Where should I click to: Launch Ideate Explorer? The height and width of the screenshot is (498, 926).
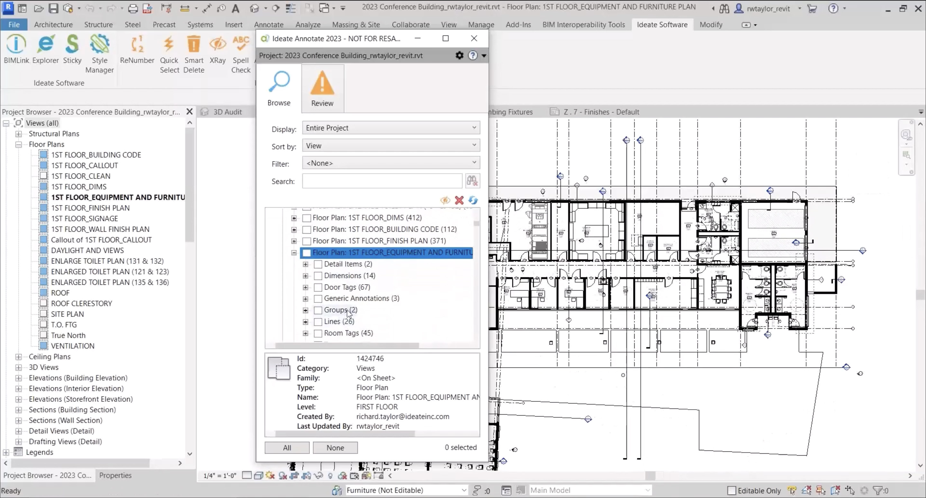click(x=45, y=50)
